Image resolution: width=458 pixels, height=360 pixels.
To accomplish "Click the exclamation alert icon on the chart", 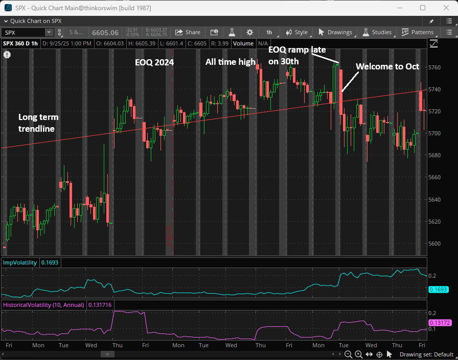I will click(x=7, y=55).
